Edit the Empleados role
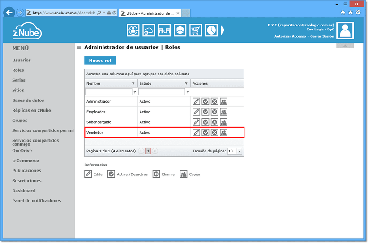368x243 pixels. coord(196,112)
